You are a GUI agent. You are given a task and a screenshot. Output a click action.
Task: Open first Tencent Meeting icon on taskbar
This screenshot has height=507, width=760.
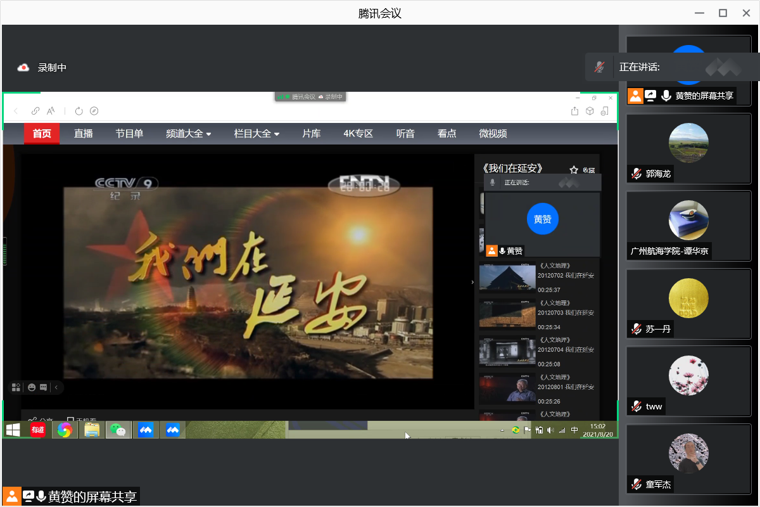146,430
